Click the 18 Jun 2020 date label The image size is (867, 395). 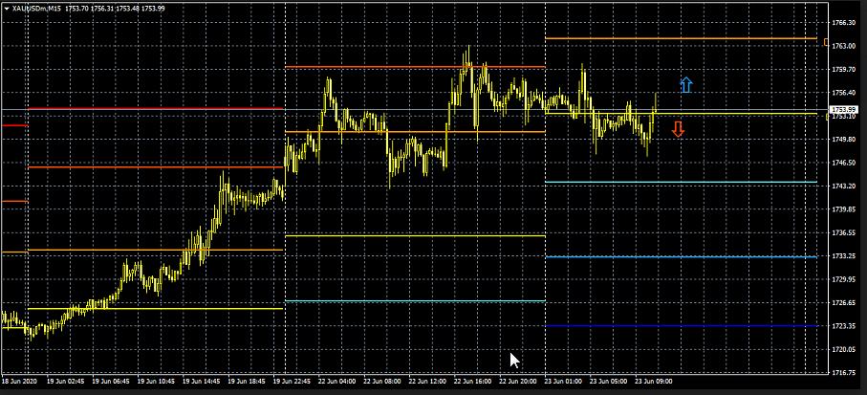18,382
